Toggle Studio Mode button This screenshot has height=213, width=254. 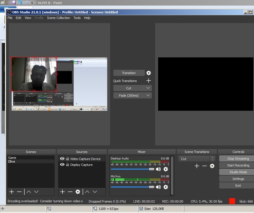237,172
